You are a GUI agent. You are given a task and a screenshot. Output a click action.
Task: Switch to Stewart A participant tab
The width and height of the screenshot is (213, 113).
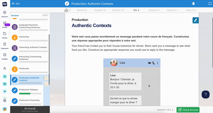coord(154,10)
